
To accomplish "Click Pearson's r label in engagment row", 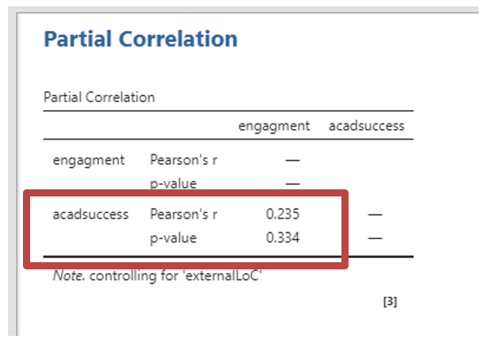I will (184, 160).
